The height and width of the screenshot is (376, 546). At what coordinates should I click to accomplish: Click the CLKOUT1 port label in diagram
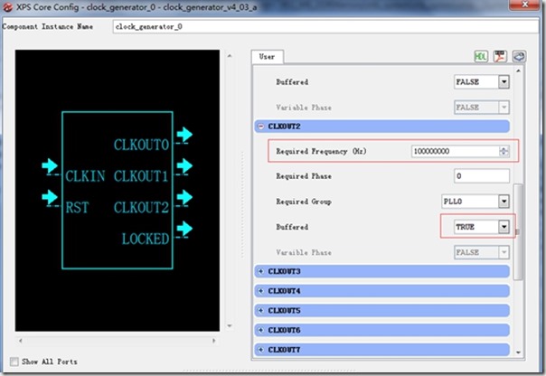(141, 176)
